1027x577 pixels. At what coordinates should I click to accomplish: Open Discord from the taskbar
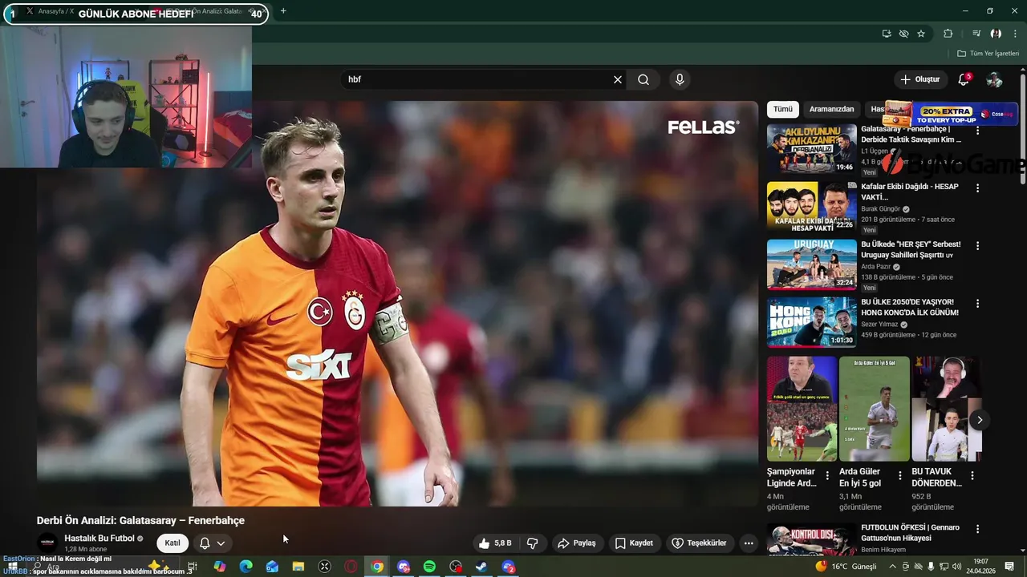tap(404, 567)
